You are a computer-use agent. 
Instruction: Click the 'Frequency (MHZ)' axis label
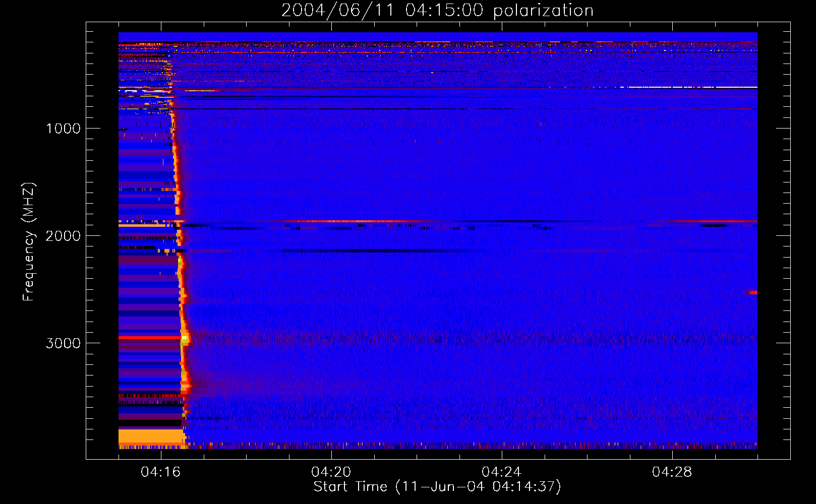(29, 242)
